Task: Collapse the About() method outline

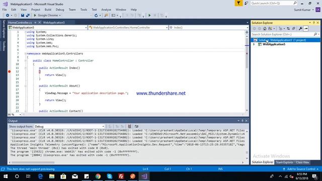Action: click(x=26, y=86)
